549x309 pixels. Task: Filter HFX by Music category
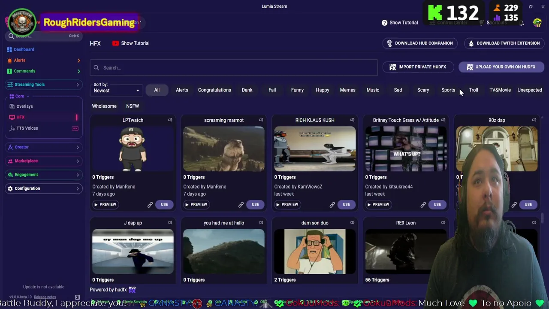coord(373,90)
